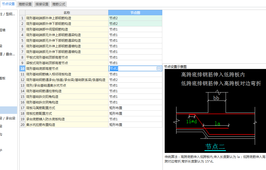The width and height of the screenshot is (266, 170).
Task: Select the 叠合 item in the left sidebar
Action: click(7, 54)
